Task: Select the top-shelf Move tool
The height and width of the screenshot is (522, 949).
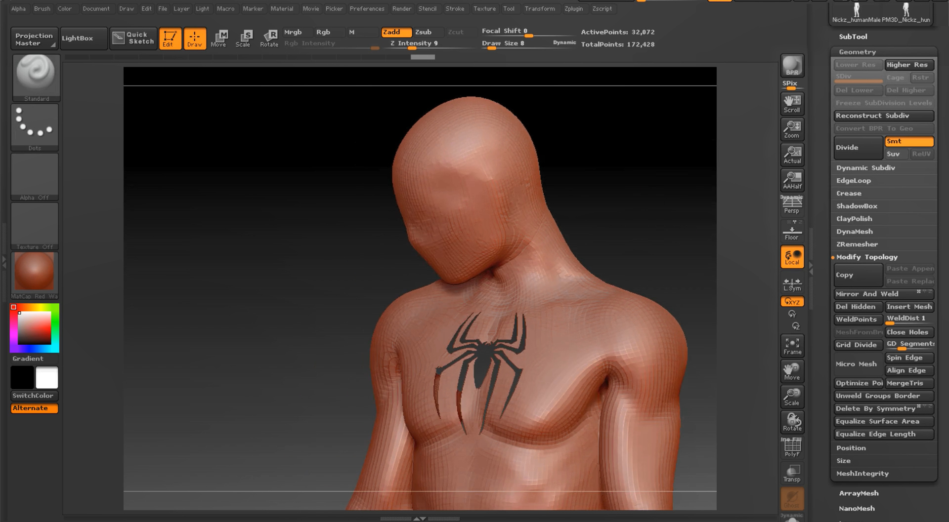Action: [x=218, y=39]
